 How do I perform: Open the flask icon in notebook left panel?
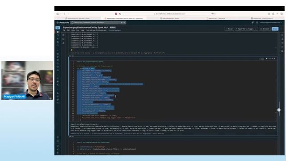(63, 43)
